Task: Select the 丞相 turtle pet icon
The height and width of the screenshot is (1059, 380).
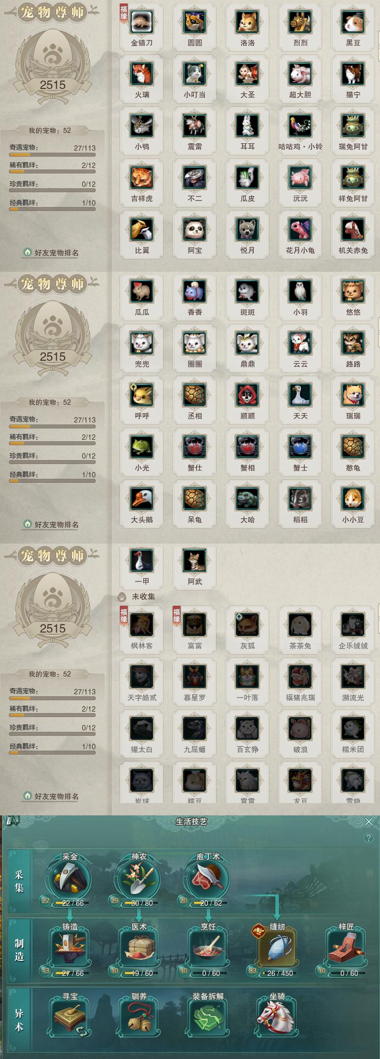Action: 194,395
